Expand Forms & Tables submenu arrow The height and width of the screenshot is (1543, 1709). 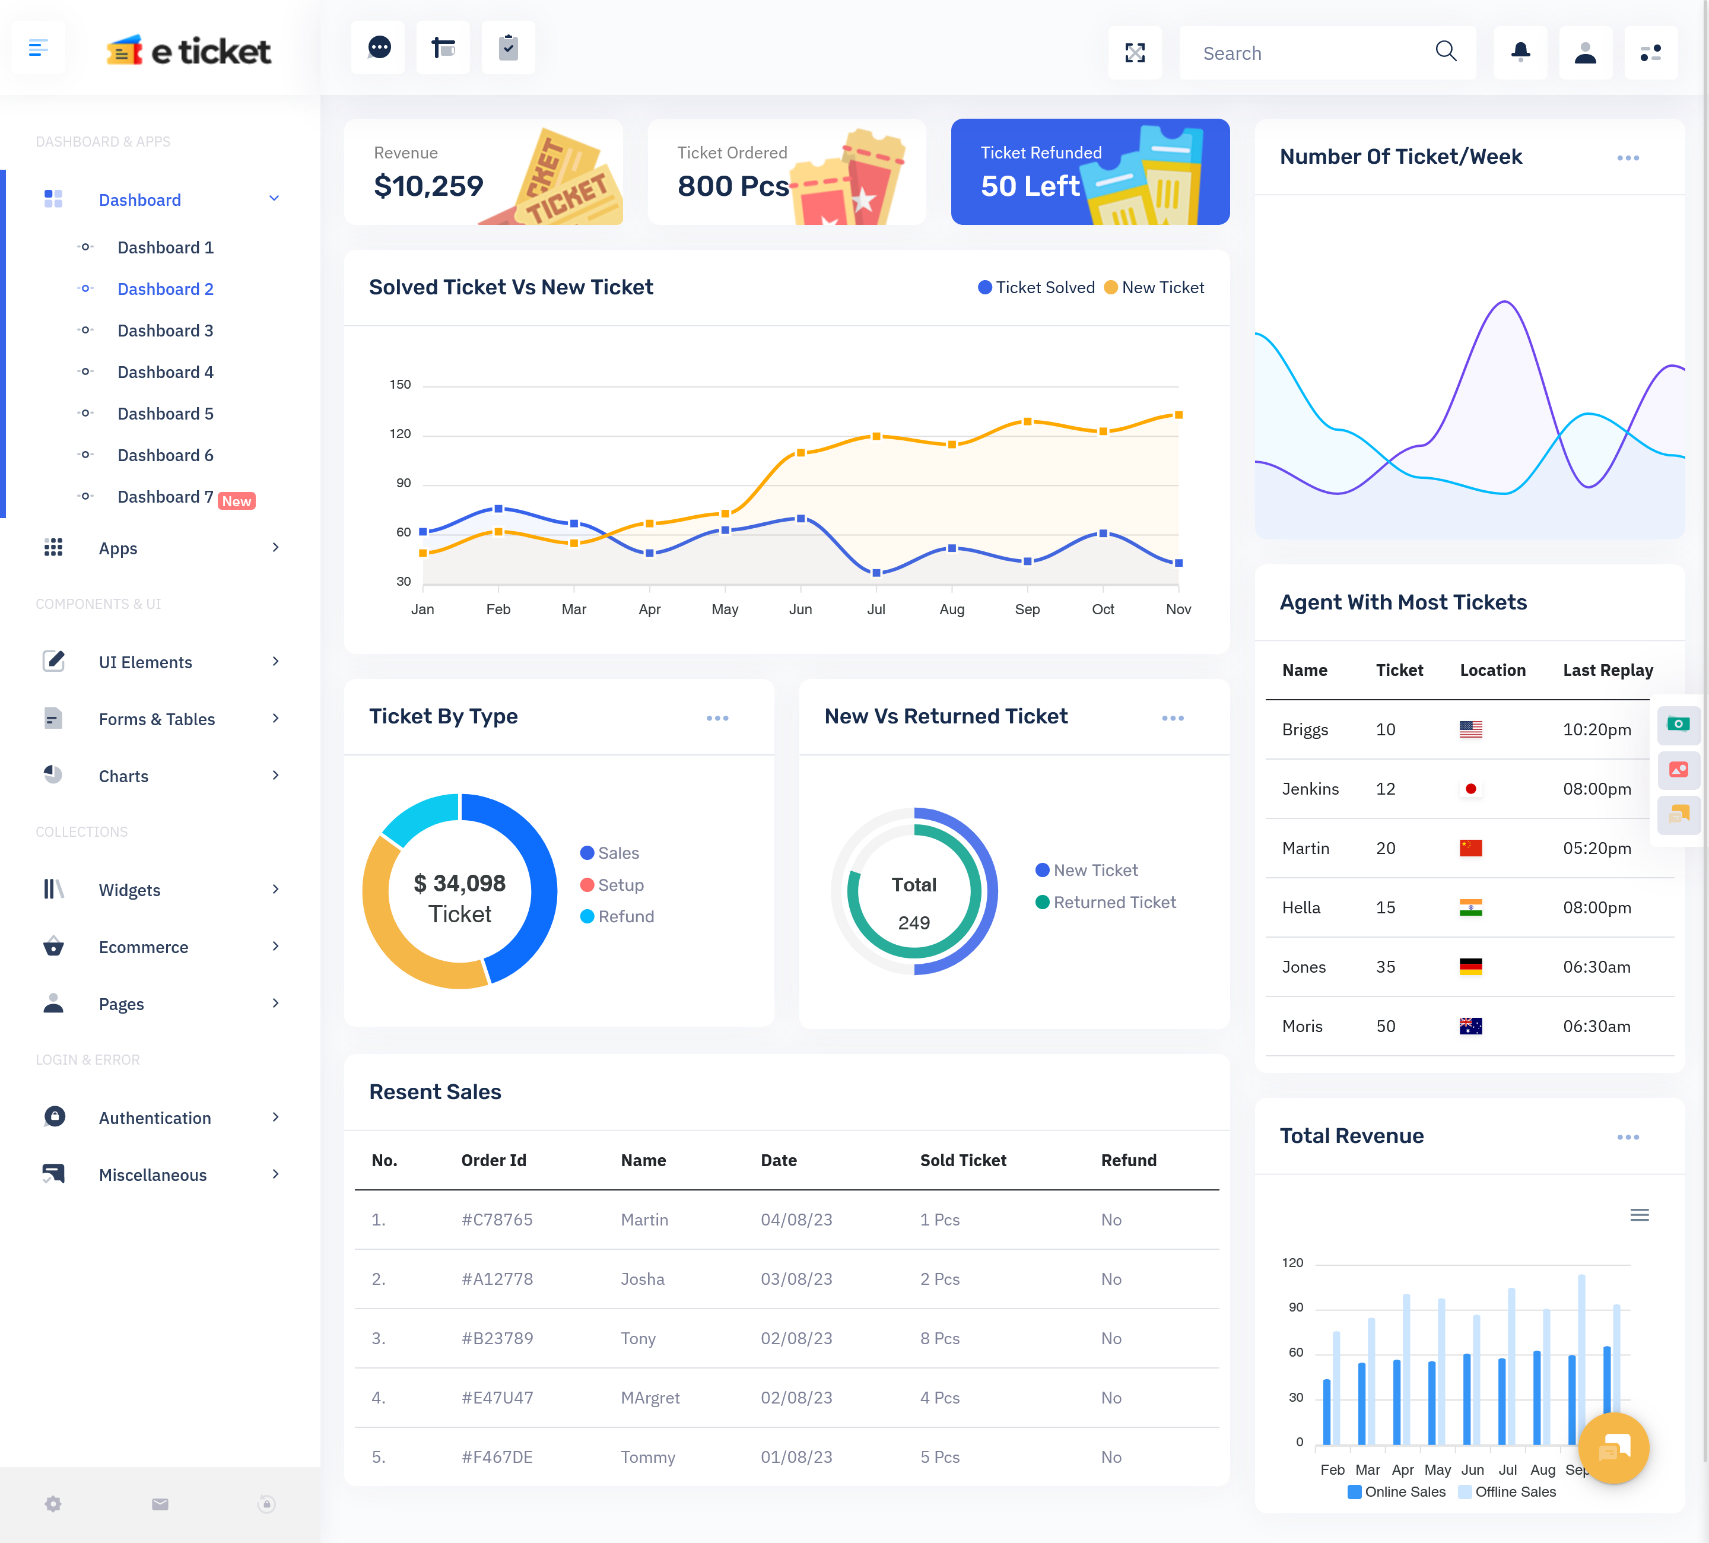275,718
